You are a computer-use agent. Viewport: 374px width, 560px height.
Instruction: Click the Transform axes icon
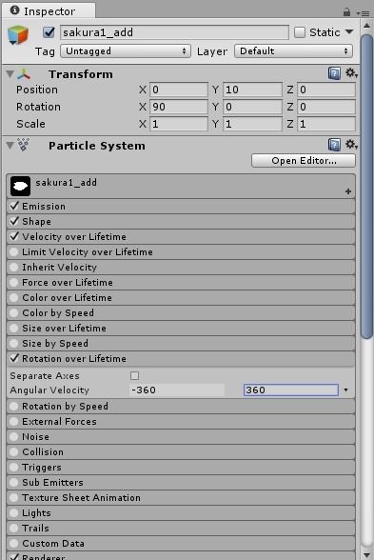(24, 74)
